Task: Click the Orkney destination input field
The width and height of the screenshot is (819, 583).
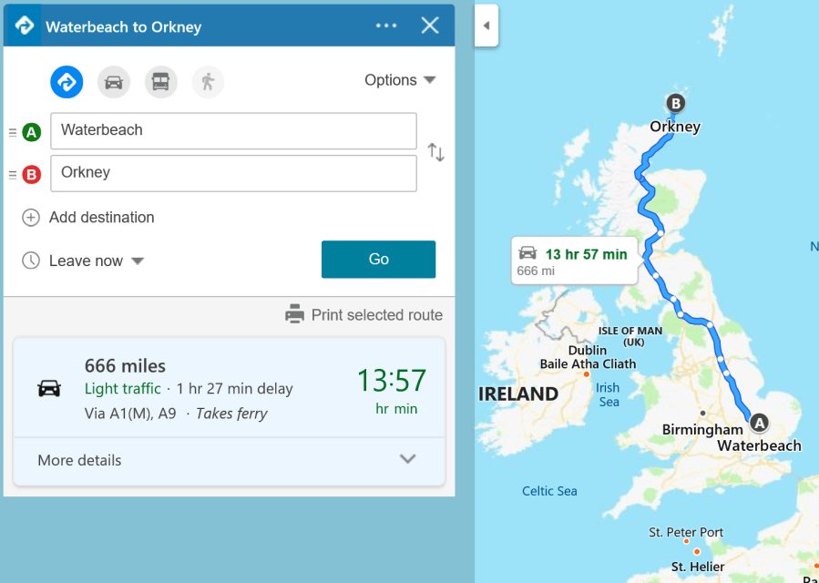Action: pos(233,173)
